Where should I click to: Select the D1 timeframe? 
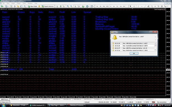(x=117, y=6)
